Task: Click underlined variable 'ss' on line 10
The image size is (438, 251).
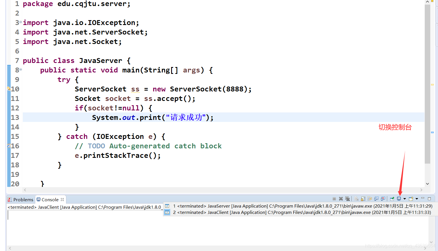Action: pyautogui.click(x=135, y=89)
